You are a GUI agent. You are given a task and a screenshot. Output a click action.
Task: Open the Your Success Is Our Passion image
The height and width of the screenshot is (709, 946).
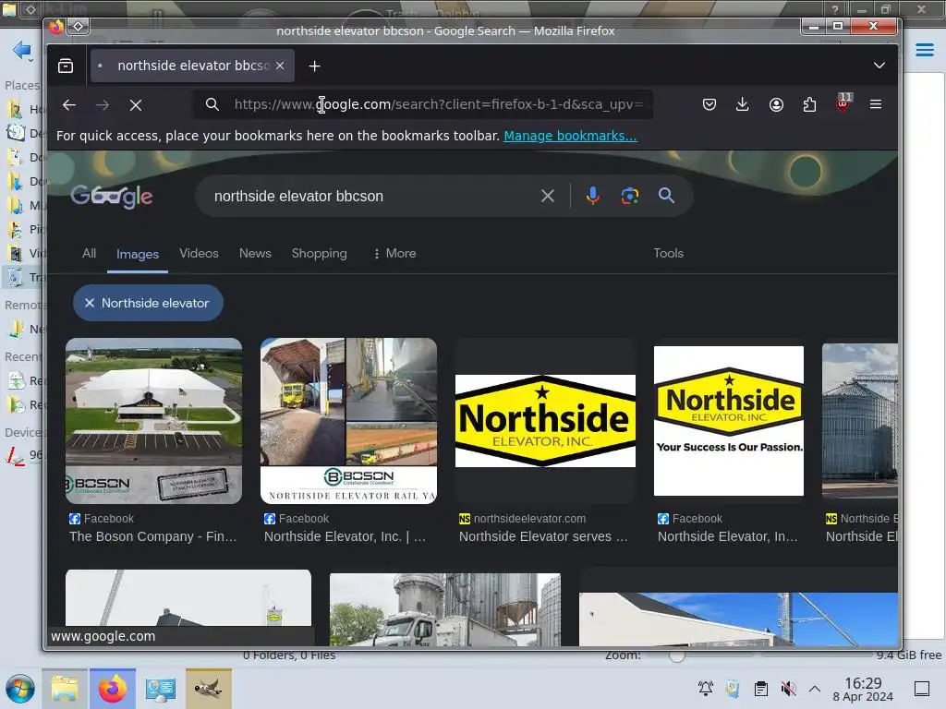pos(729,421)
